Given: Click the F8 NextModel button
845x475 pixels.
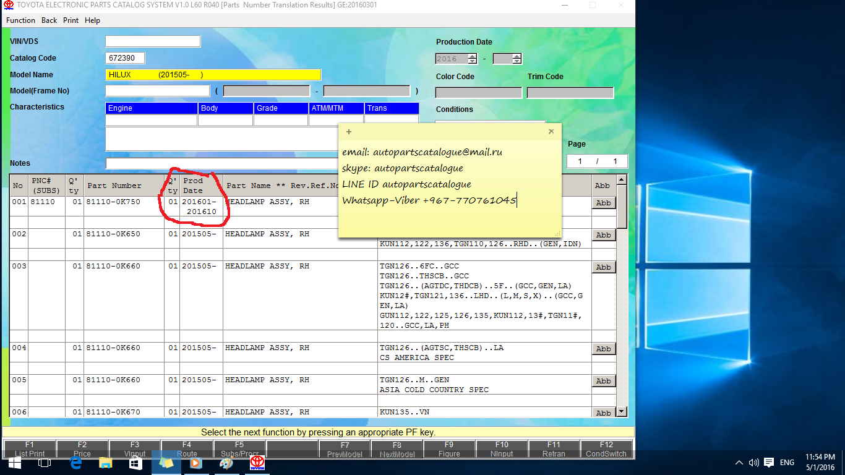Looking at the screenshot, I should coord(397,449).
